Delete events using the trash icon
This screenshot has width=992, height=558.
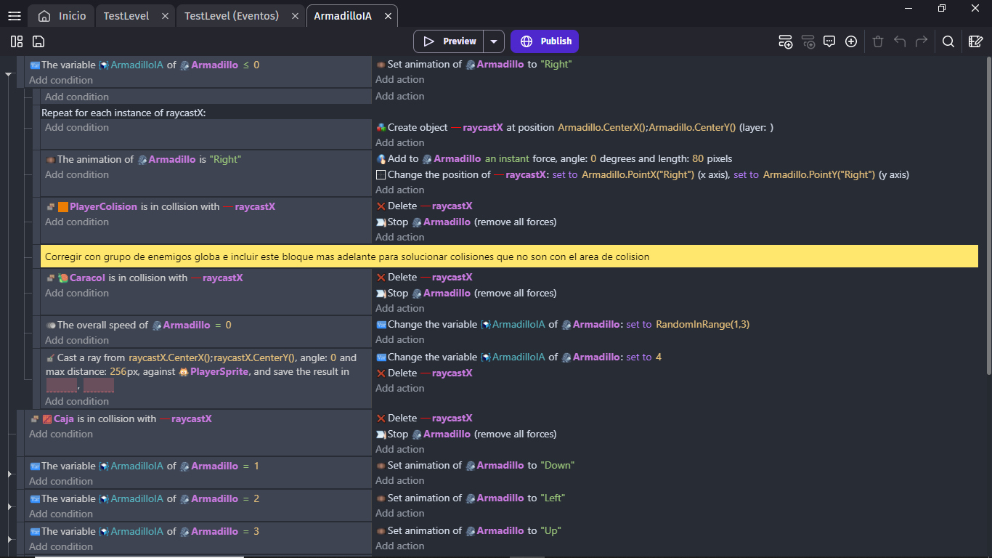click(x=878, y=41)
